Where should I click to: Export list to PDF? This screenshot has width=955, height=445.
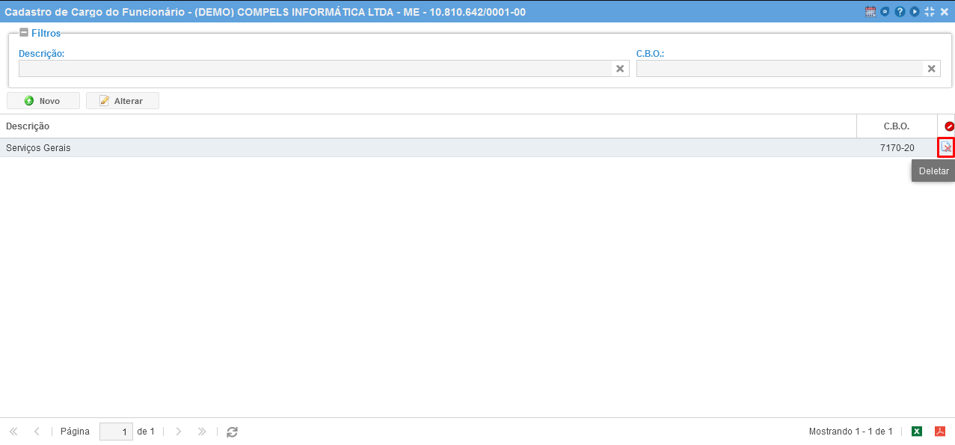[x=941, y=432]
